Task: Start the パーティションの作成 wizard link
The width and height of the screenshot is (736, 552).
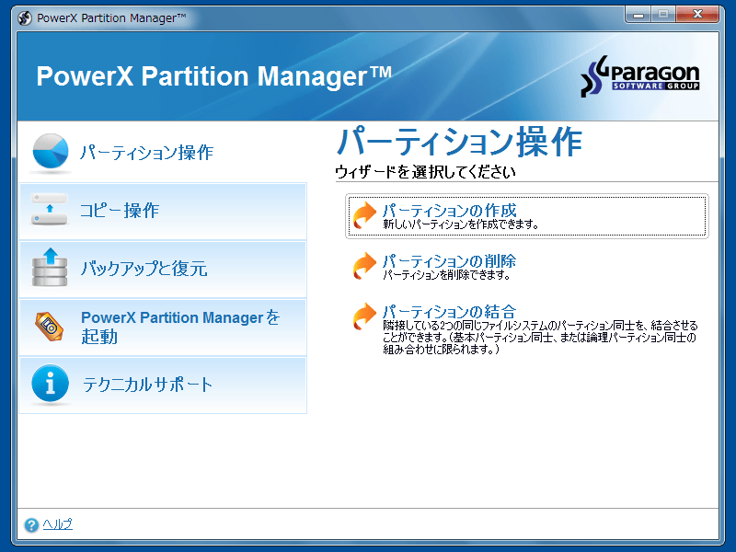Action: 449,210
